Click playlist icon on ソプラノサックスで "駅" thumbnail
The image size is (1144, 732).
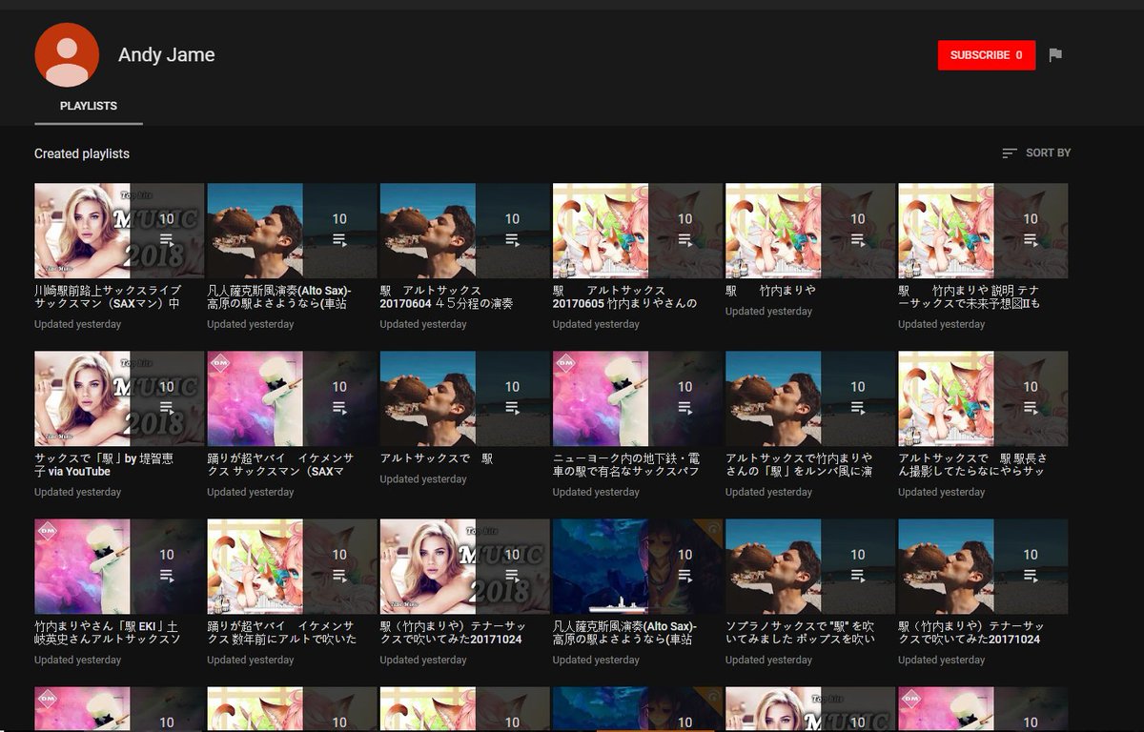[858, 575]
